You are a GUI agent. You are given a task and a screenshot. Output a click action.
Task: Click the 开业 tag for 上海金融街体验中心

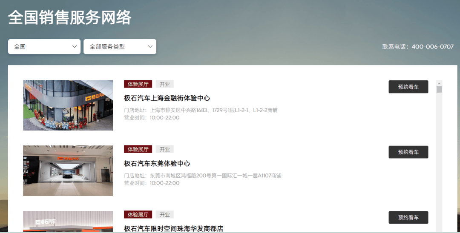(164, 84)
